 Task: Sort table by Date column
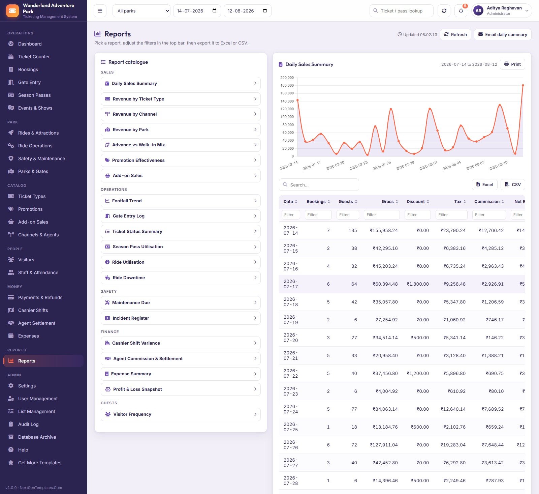tap(290, 202)
